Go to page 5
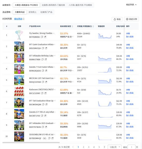This screenshot has width=142, height=149. (99, 147)
